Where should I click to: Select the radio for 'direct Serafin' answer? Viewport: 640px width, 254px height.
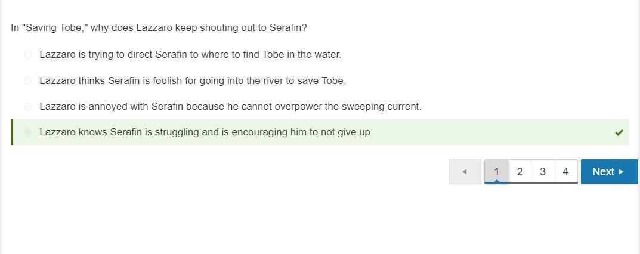pos(27,55)
